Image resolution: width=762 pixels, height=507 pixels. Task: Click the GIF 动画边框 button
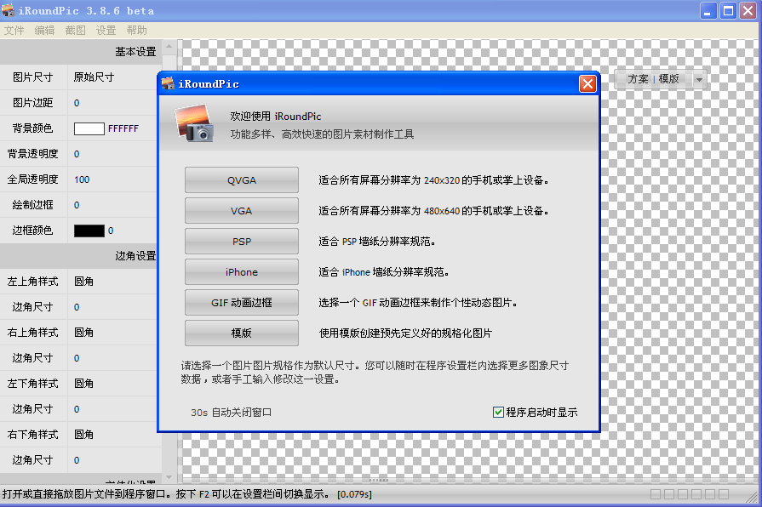(x=242, y=303)
